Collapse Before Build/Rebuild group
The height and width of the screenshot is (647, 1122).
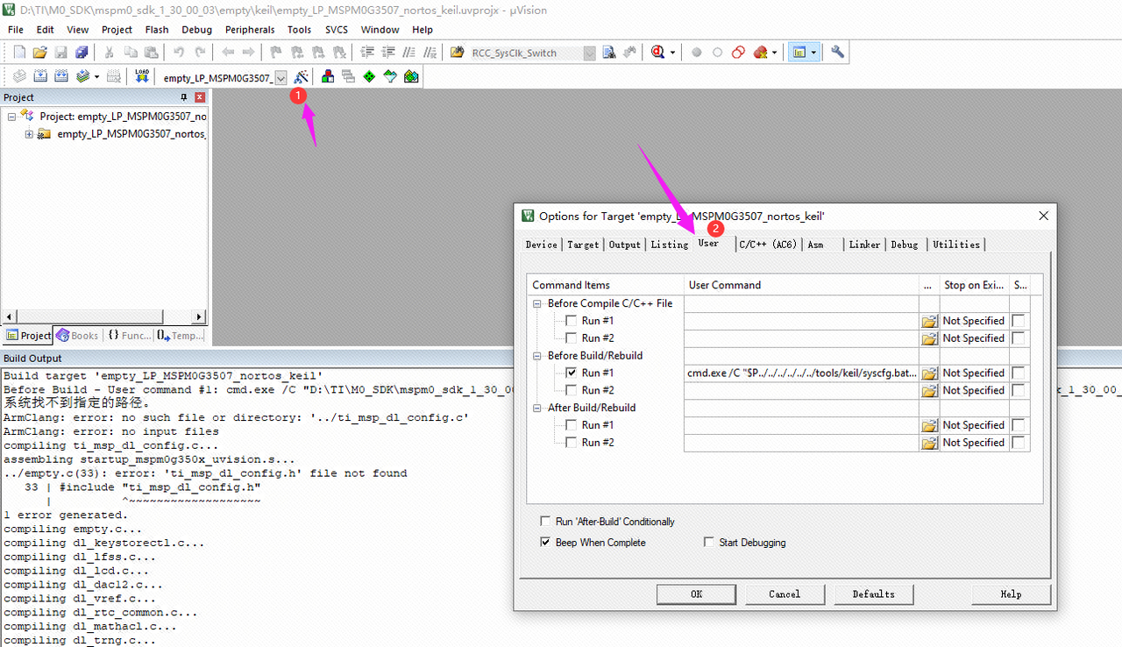(x=537, y=356)
